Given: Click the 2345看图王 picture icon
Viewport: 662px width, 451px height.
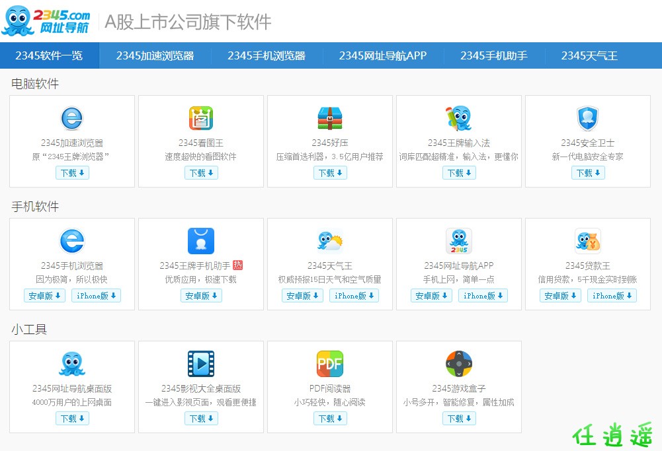Looking at the screenshot, I should [x=201, y=118].
